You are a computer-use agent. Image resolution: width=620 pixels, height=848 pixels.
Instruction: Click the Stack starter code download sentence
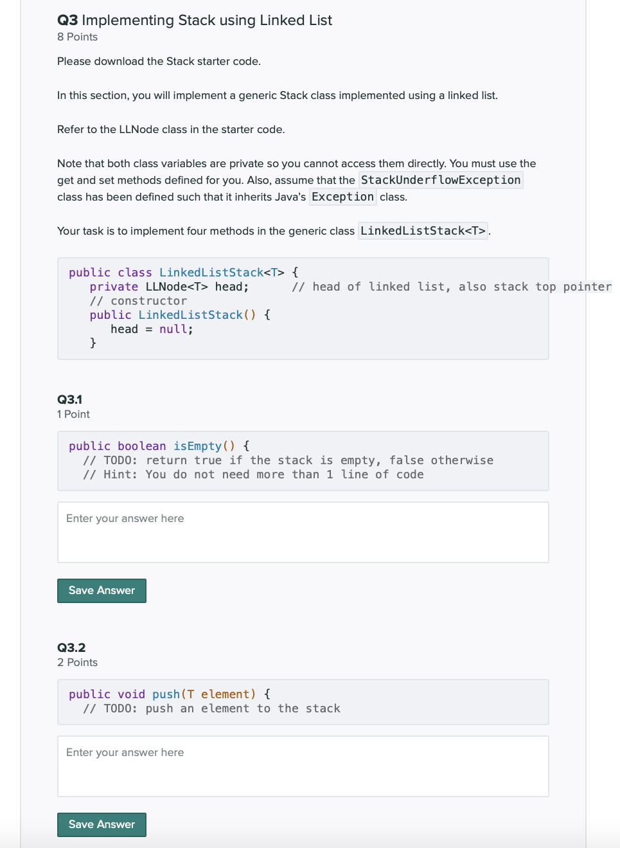click(x=159, y=61)
